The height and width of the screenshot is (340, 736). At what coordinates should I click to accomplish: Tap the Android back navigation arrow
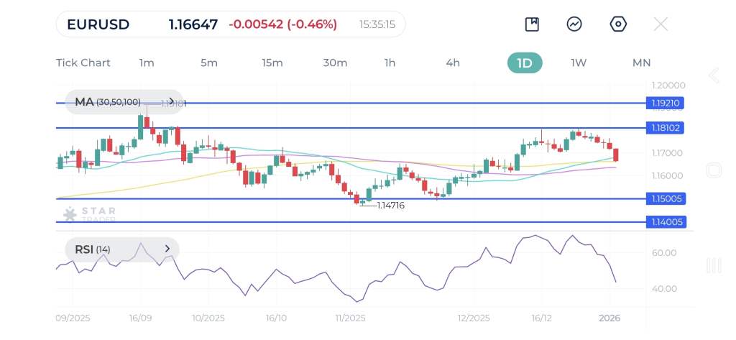(x=714, y=75)
